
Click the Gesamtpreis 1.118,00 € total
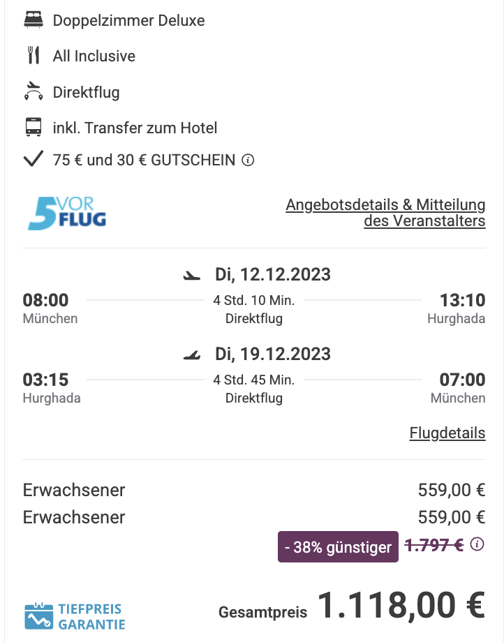pyautogui.click(x=401, y=606)
